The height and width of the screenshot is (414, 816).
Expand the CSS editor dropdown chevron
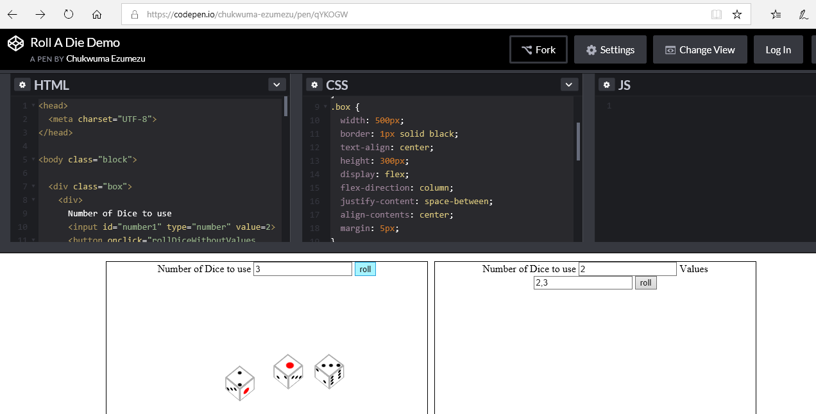click(x=569, y=85)
